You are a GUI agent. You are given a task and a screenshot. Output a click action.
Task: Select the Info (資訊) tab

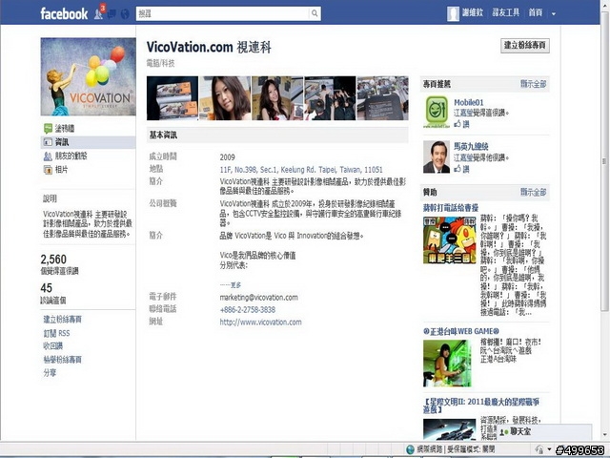(x=89, y=142)
